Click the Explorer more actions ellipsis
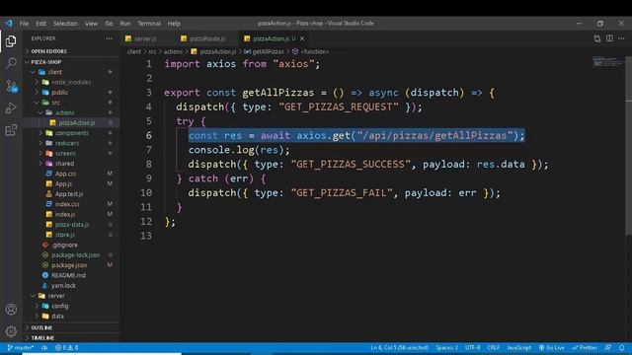This screenshot has width=632, height=355. [110, 38]
